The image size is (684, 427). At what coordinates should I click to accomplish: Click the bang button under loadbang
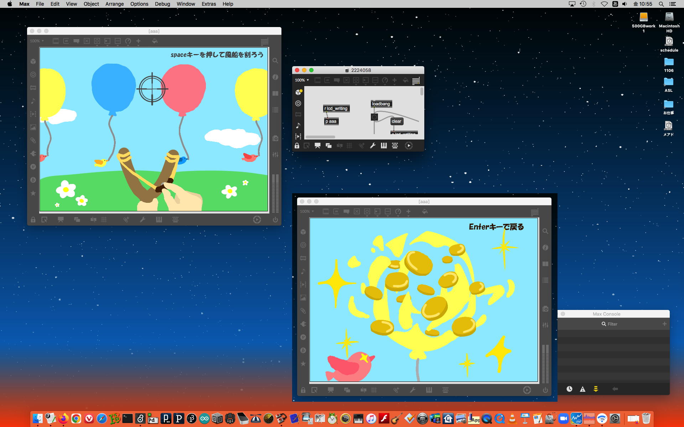point(374,117)
